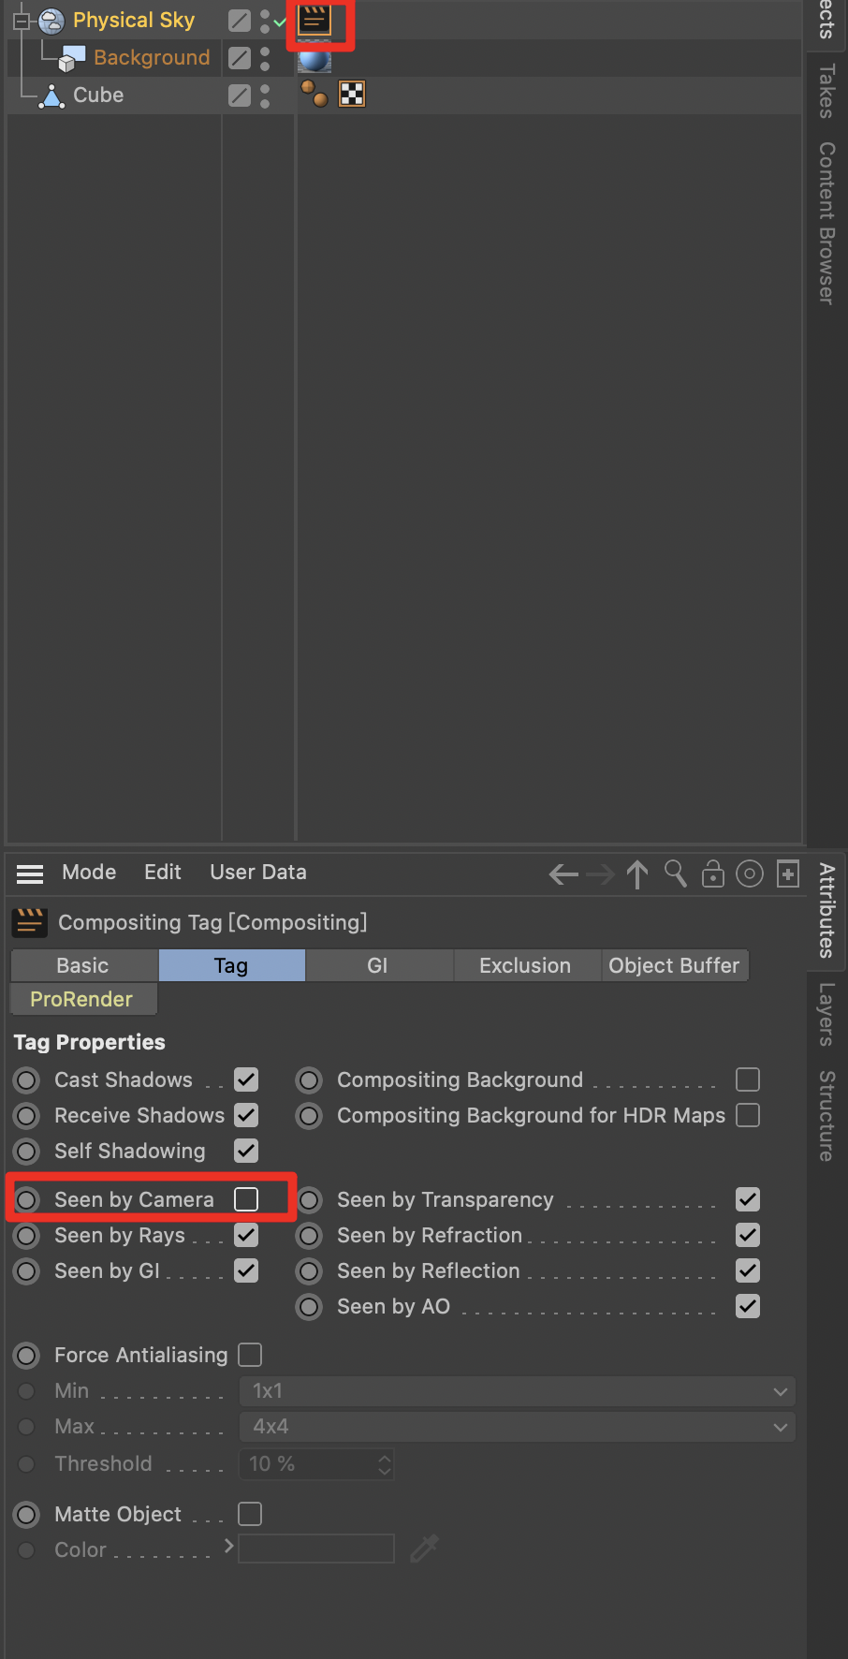Screen dimensions: 848x1659
Task: Switch to the Basic tab
Action: click(83, 965)
